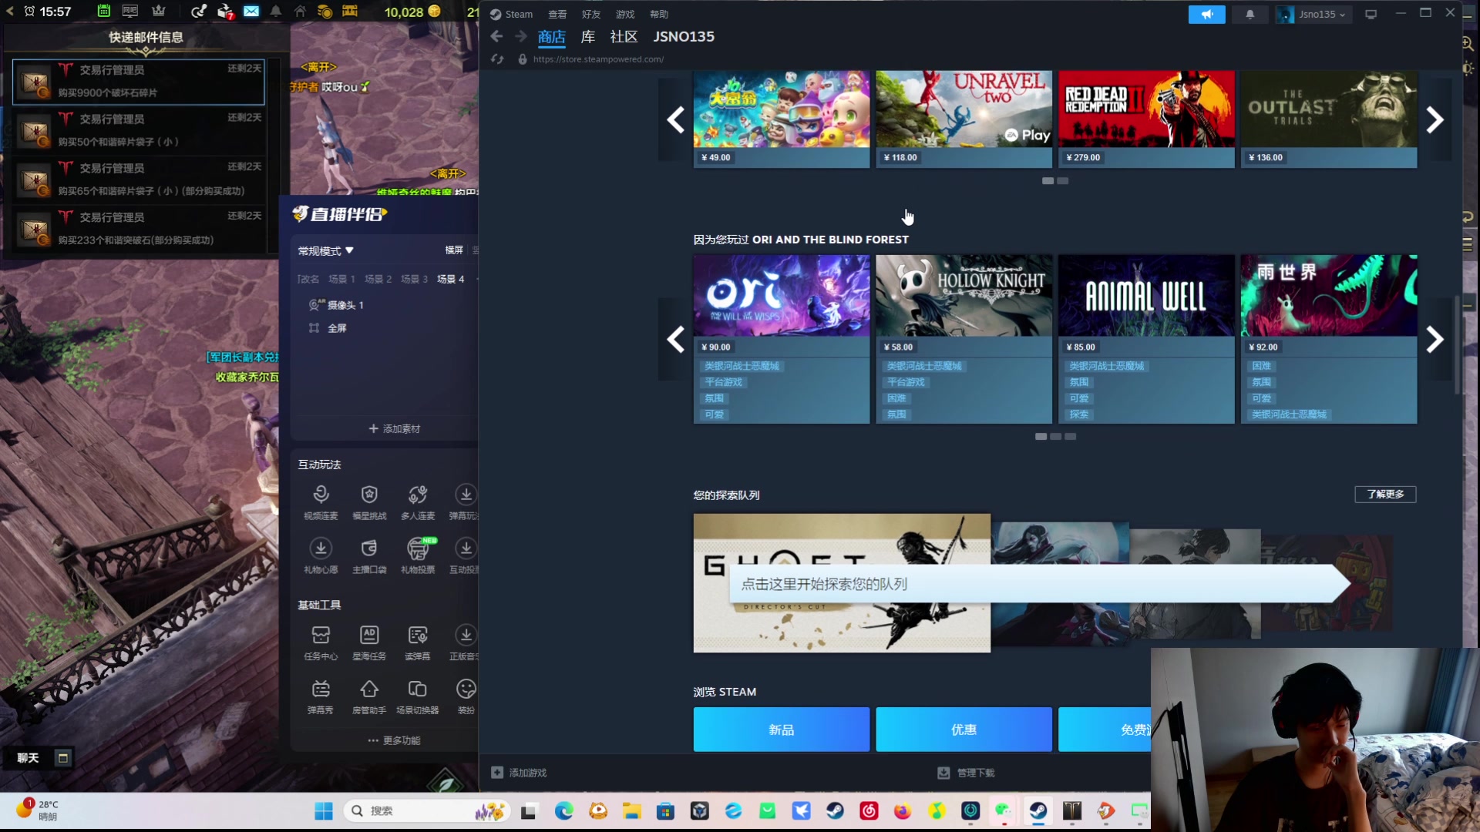Open Steam notifications bell
The width and height of the screenshot is (1480, 832).
(1250, 14)
